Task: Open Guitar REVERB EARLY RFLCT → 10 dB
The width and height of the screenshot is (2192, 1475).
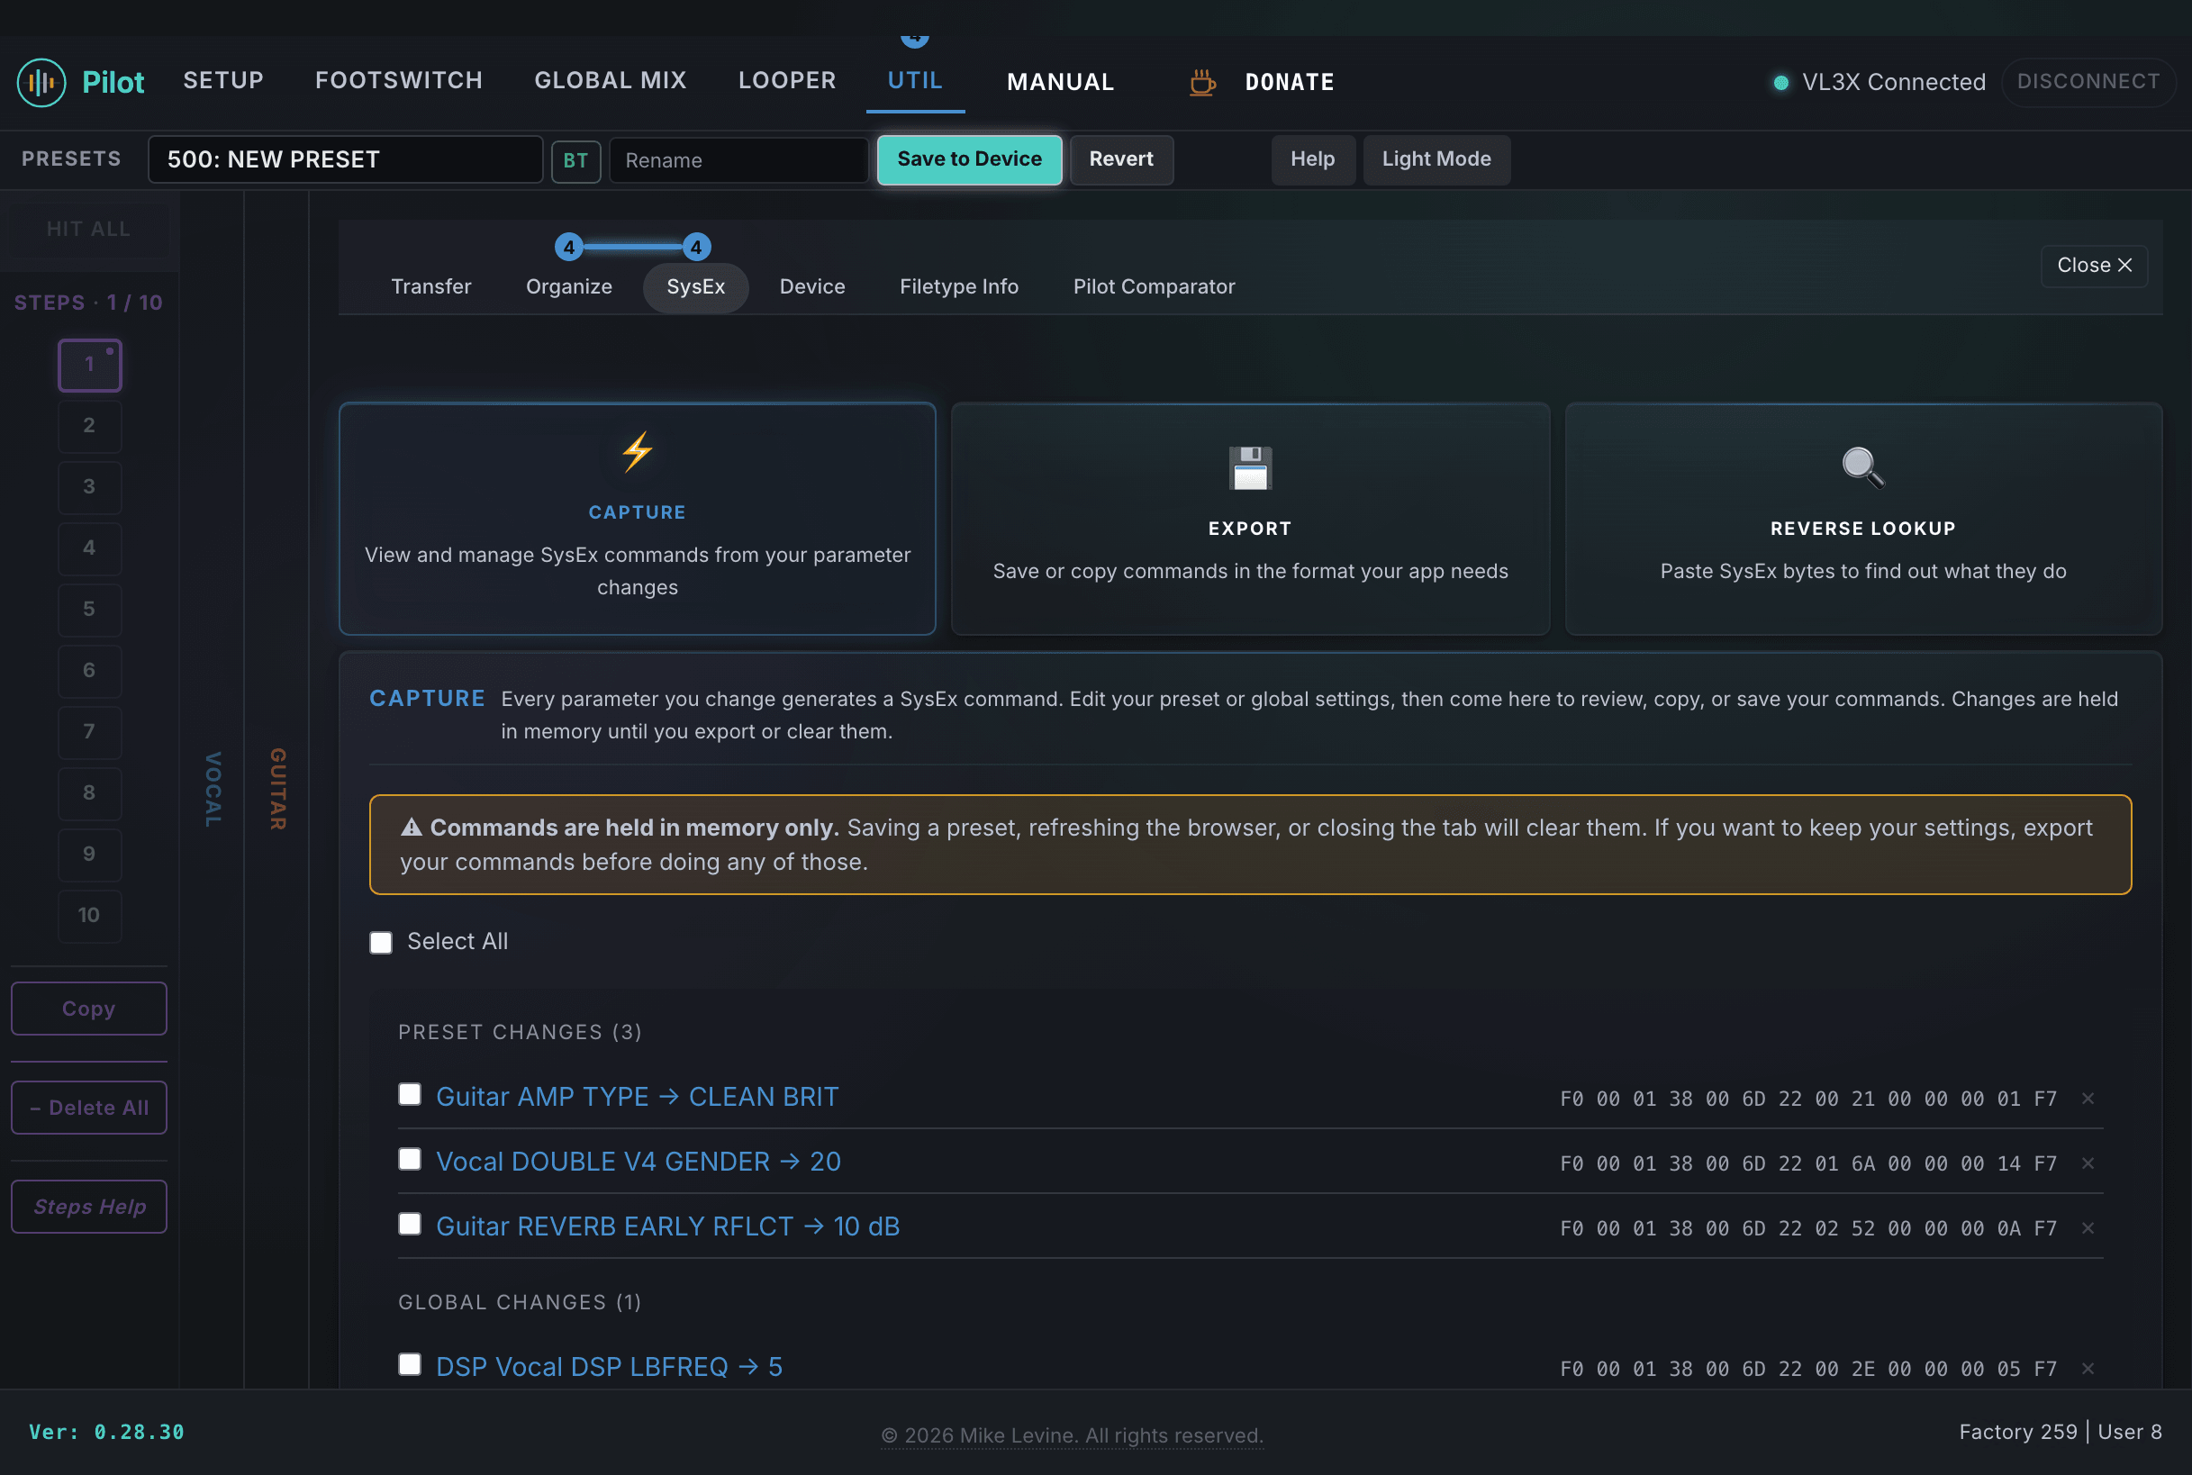Action: click(x=668, y=1226)
